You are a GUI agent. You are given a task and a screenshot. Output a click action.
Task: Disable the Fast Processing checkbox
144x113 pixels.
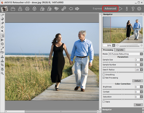(x=104, y=78)
